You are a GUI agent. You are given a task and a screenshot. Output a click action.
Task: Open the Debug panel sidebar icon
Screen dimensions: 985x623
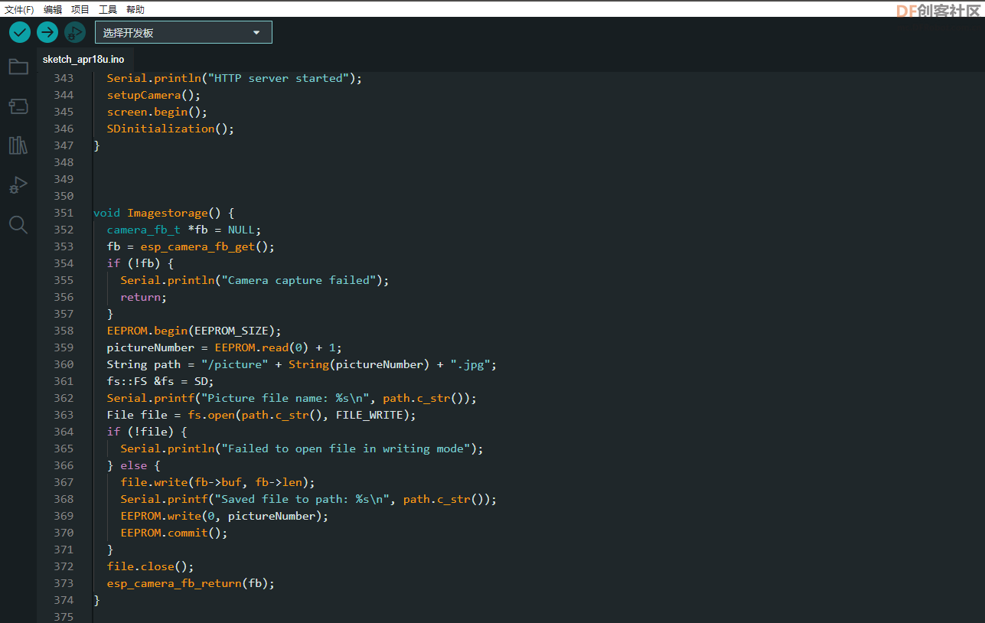click(18, 185)
